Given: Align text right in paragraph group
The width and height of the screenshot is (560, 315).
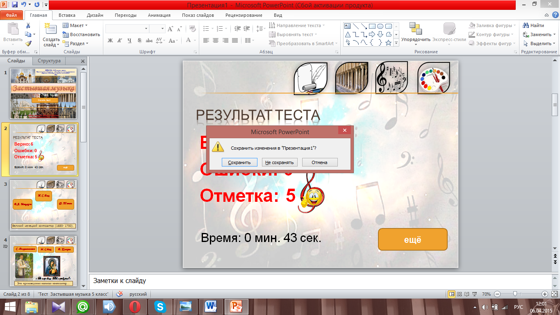Looking at the screenshot, I should tap(225, 40).
